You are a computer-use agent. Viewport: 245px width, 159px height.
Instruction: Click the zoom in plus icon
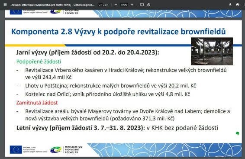pos(132,5)
